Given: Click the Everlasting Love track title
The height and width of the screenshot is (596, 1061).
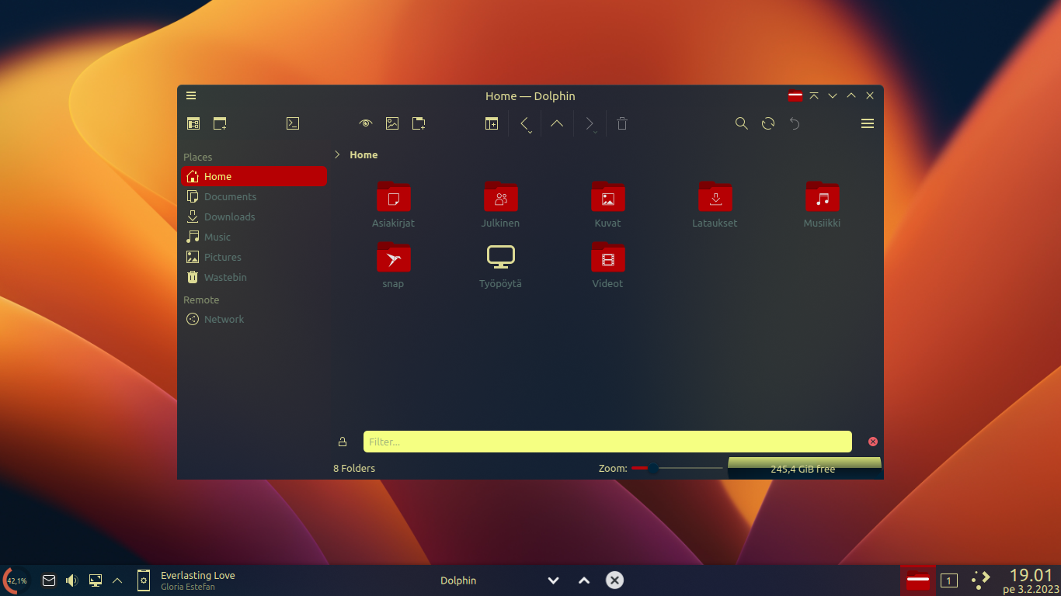Looking at the screenshot, I should pos(197,575).
